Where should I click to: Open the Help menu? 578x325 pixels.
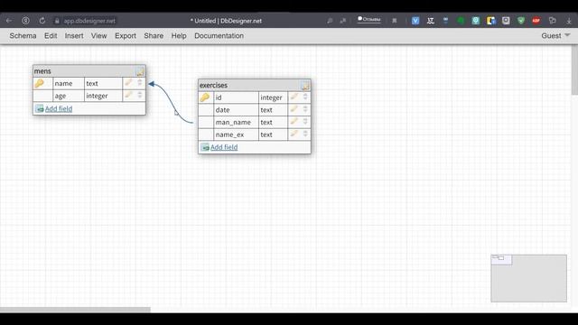click(x=179, y=36)
